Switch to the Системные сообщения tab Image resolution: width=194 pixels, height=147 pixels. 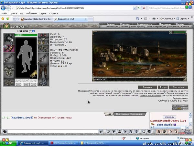click(x=129, y=114)
